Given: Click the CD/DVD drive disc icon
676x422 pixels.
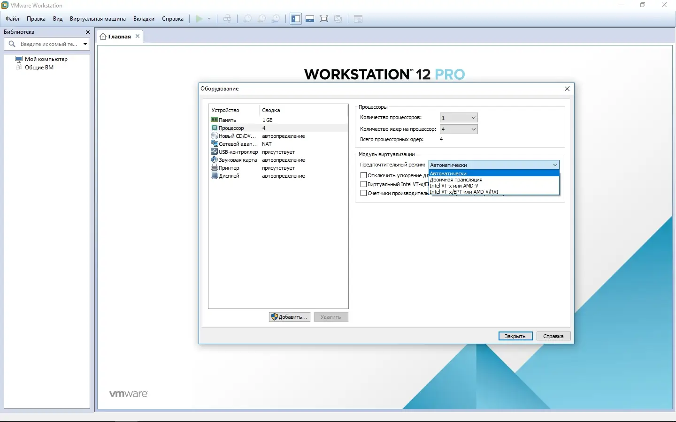Looking at the screenshot, I should pyautogui.click(x=215, y=136).
